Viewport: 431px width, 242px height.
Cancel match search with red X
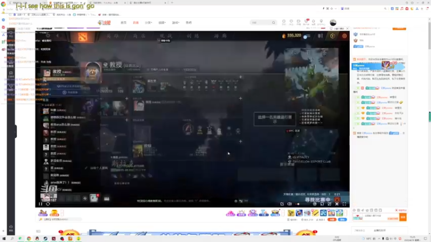tap(337, 200)
